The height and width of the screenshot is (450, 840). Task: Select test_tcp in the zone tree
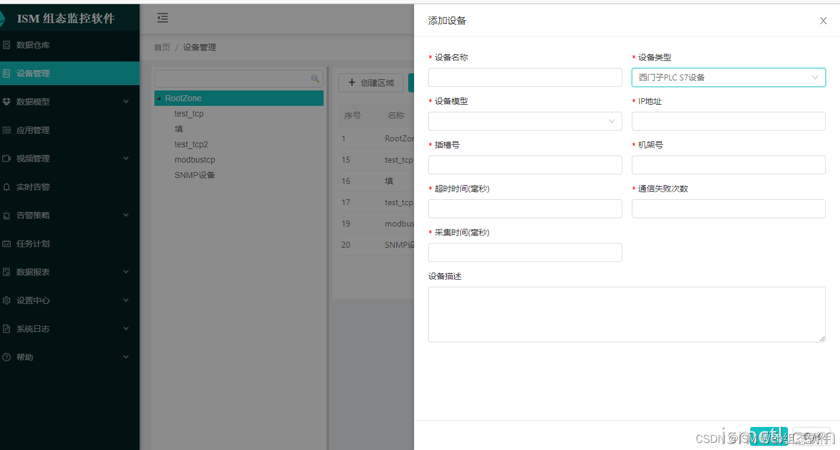click(189, 114)
